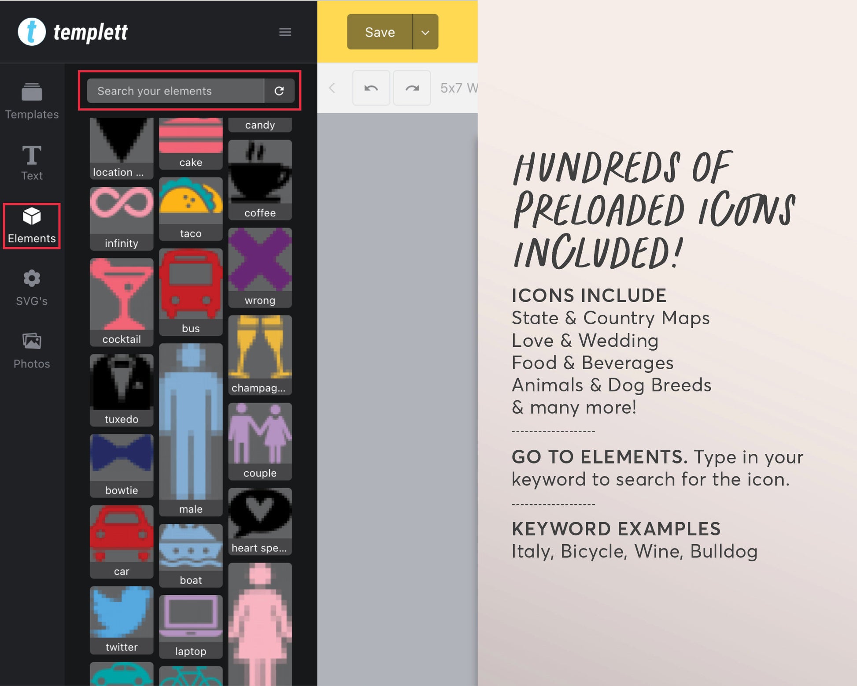
Task: Open the Elements panel in sidebar
Action: (x=32, y=226)
